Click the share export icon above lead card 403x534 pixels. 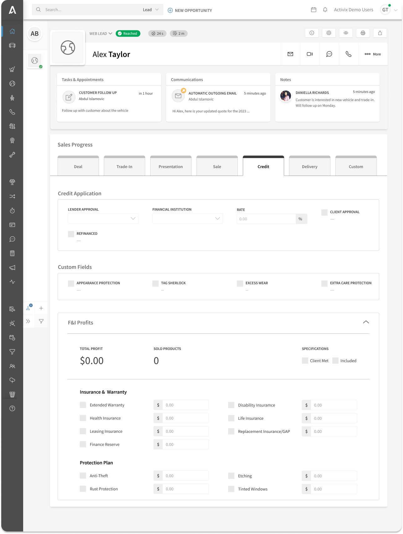point(380,33)
